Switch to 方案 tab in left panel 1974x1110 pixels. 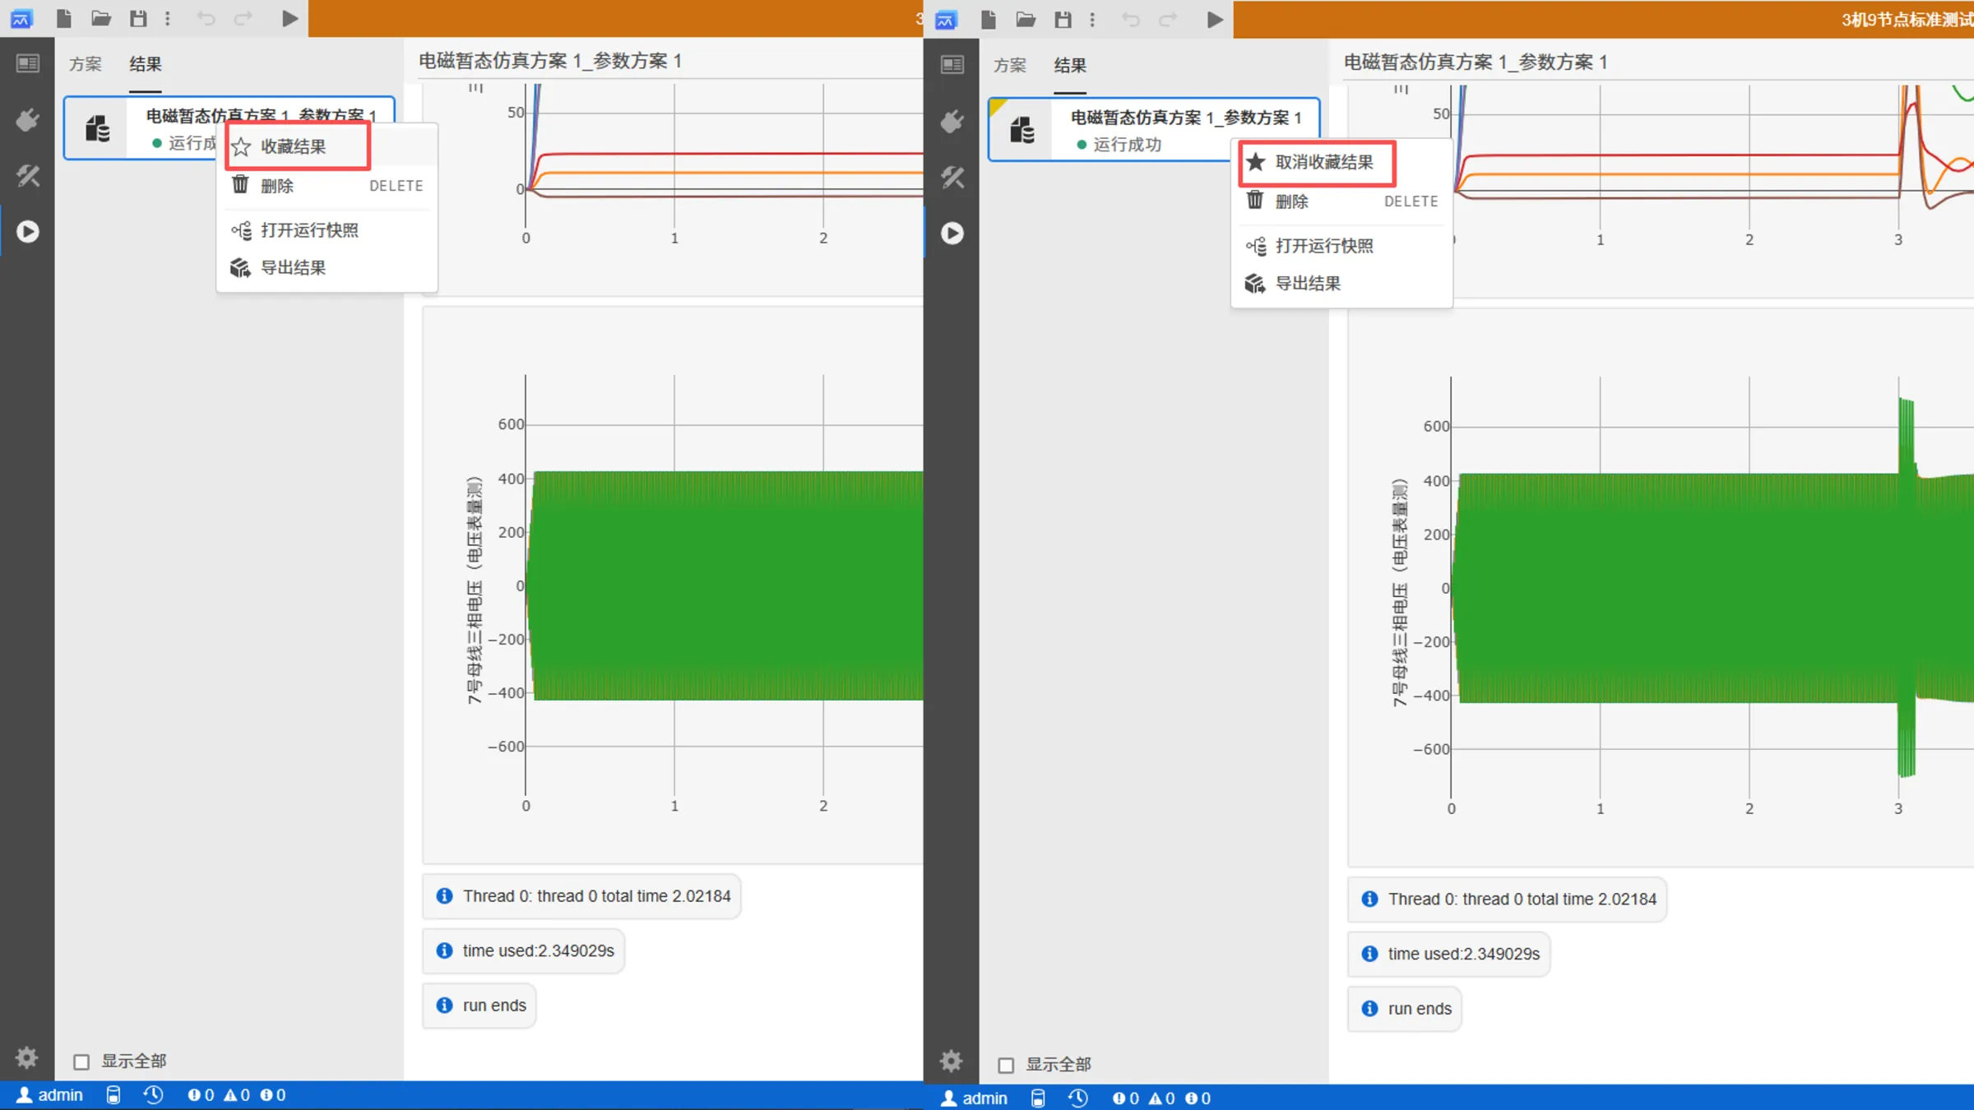click(85, 64)
